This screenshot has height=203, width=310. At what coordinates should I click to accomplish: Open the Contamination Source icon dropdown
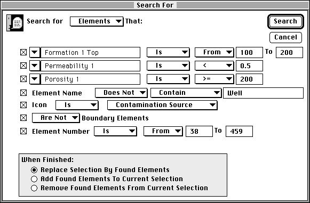pyautogui.click(x=162, y=105)
